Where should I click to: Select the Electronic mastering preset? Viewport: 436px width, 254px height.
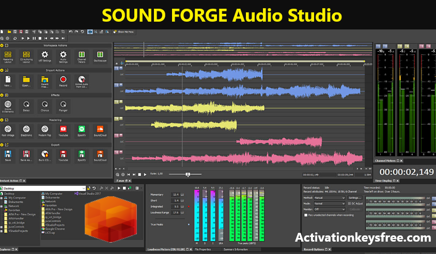[26, 131]
